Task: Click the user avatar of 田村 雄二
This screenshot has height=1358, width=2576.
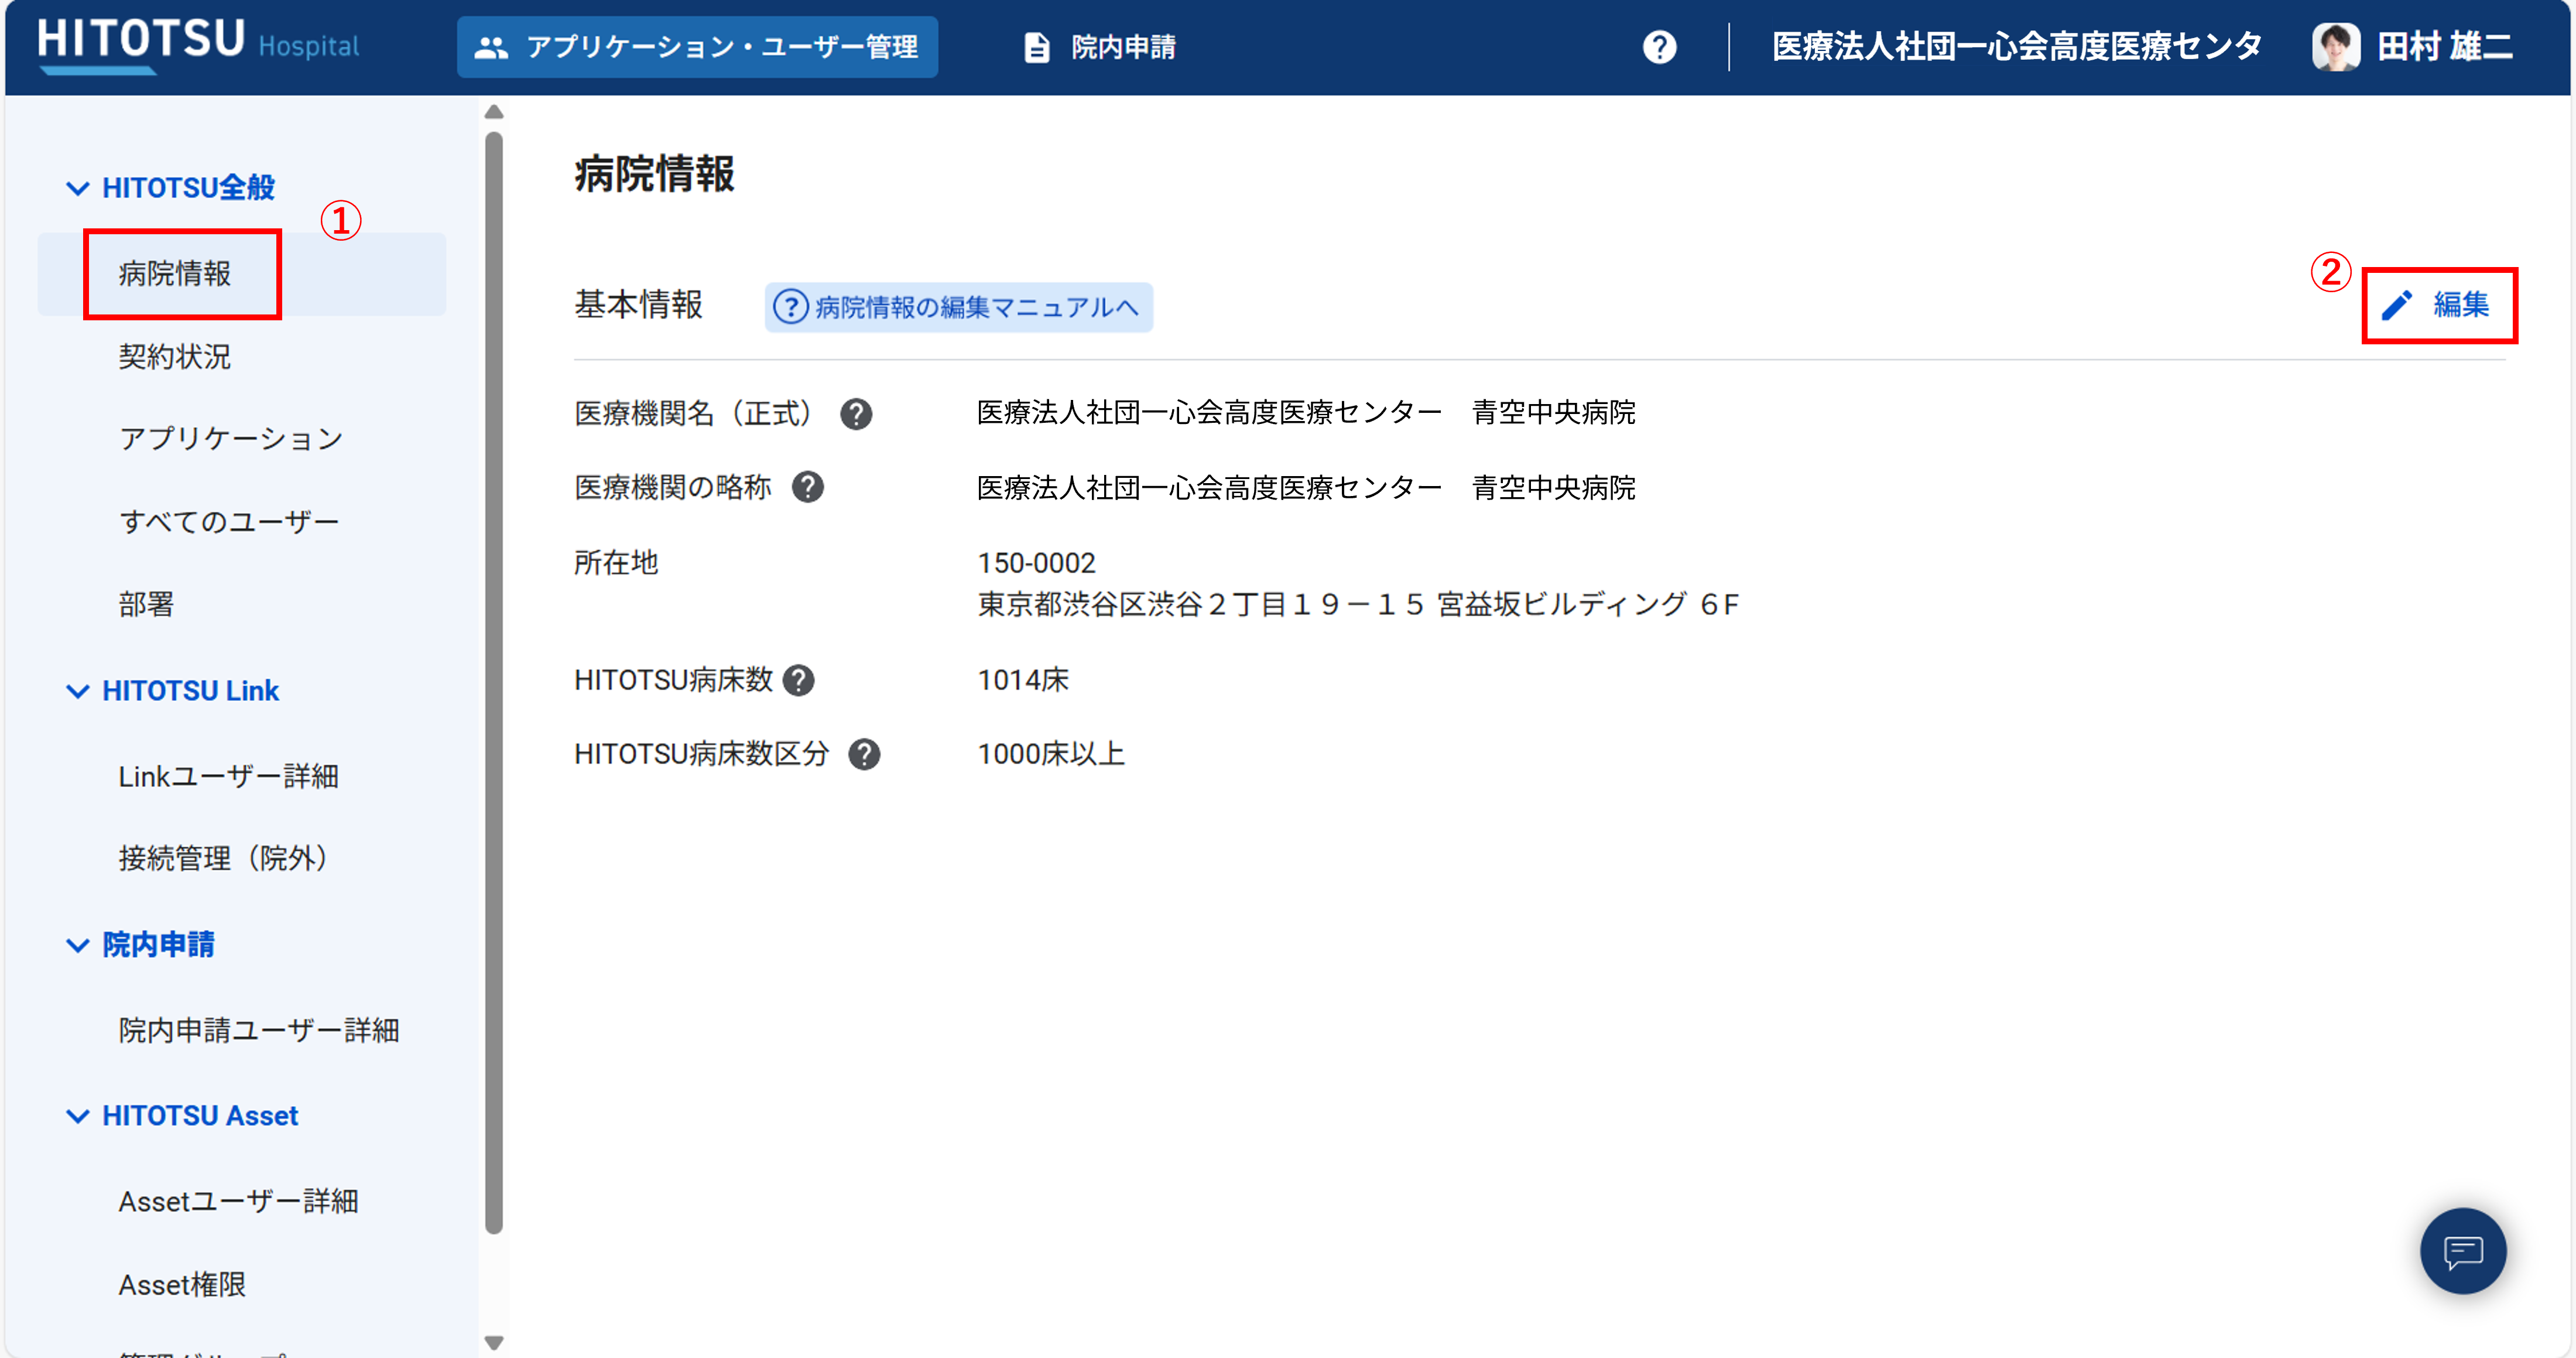Action: tap(2335, 47)
